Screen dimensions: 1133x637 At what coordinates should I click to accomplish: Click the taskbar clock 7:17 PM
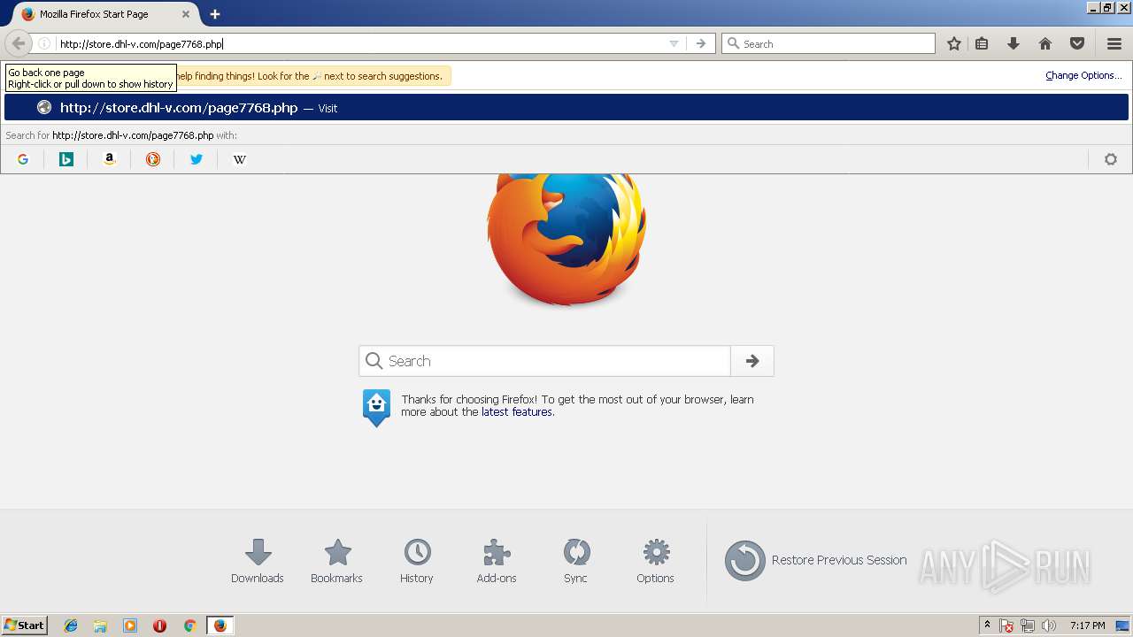pos(1087,625)
